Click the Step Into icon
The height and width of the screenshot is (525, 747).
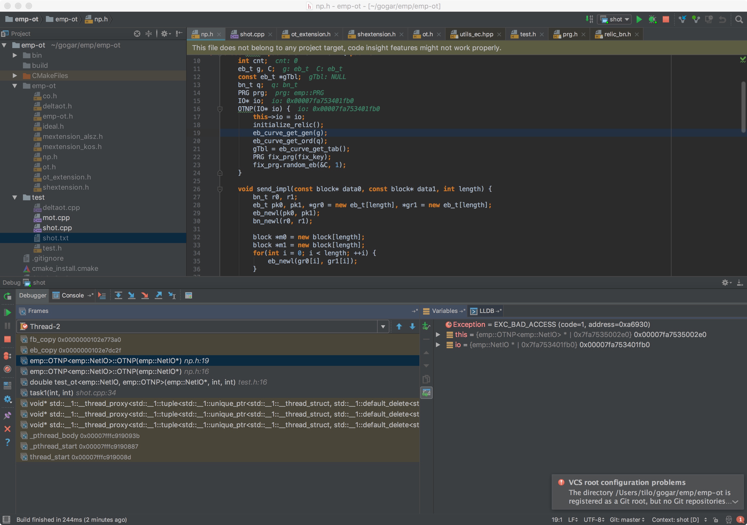[x=132, y=295]
